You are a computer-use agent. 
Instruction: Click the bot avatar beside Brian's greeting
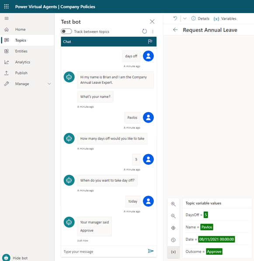pyautogui.click(x=69, y=77)
